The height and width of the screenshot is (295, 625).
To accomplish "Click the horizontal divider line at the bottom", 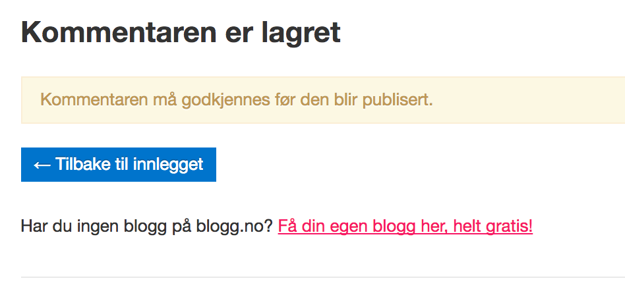I will [x=323, y=277].
